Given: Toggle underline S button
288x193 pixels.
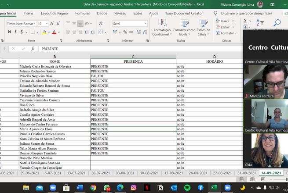Looking at the screenshot, I should pyautogui.click(x=22, y=32).
